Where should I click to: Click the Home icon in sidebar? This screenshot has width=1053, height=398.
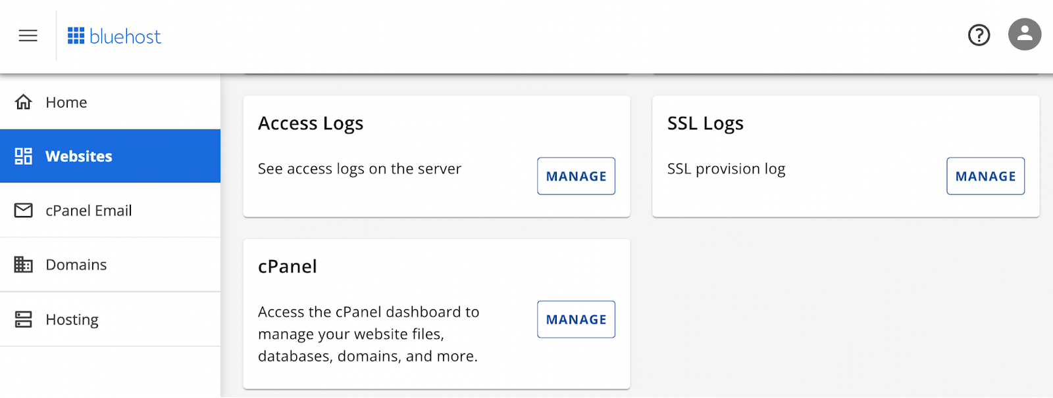(x=23, y=102)
